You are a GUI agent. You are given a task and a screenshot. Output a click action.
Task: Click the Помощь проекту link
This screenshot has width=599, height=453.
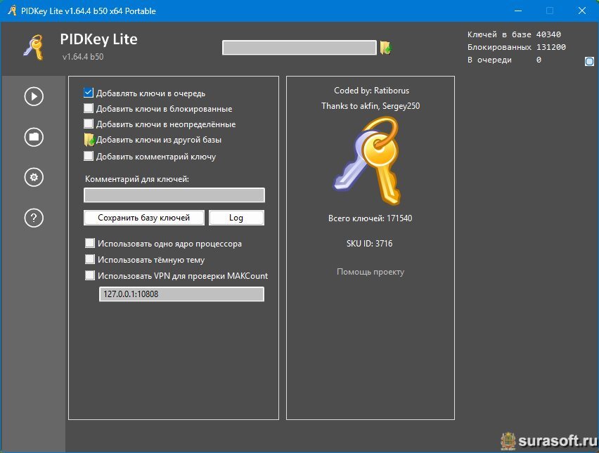[371, 272]
